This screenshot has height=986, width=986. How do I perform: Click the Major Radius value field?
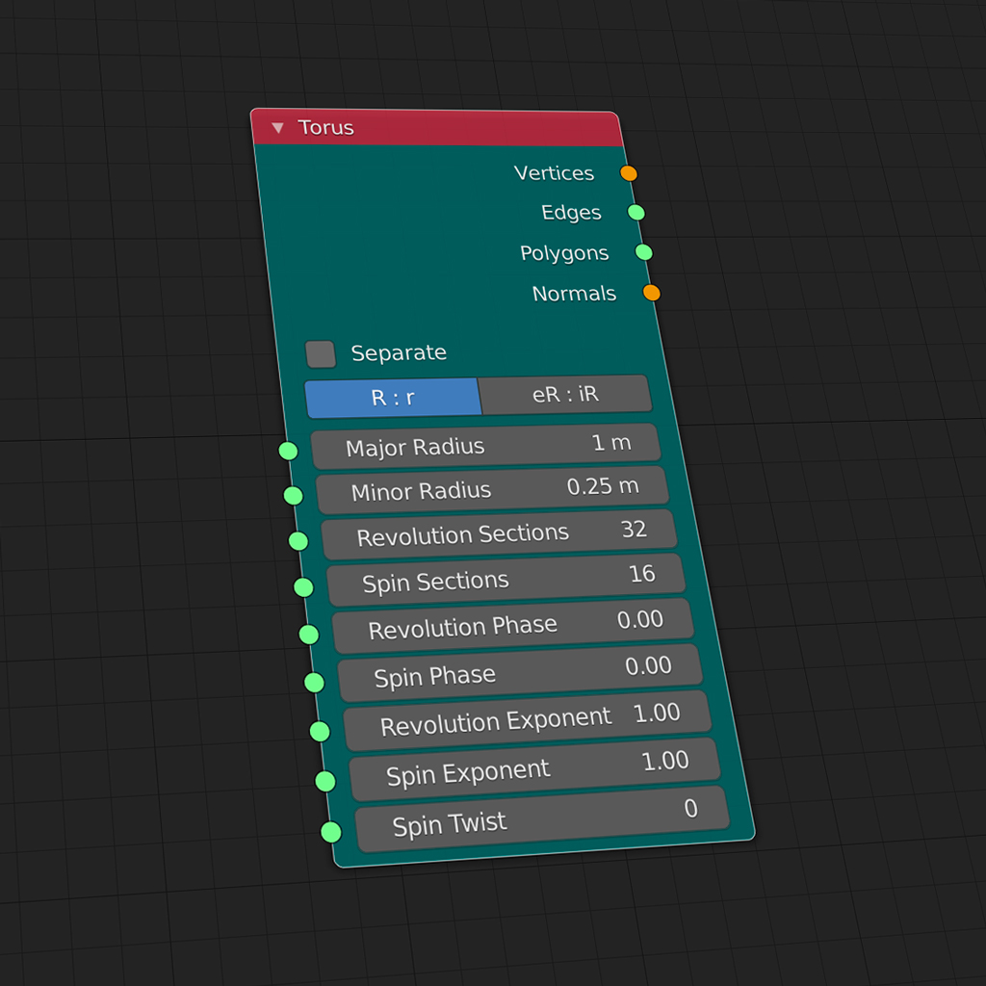click(486, 446)
